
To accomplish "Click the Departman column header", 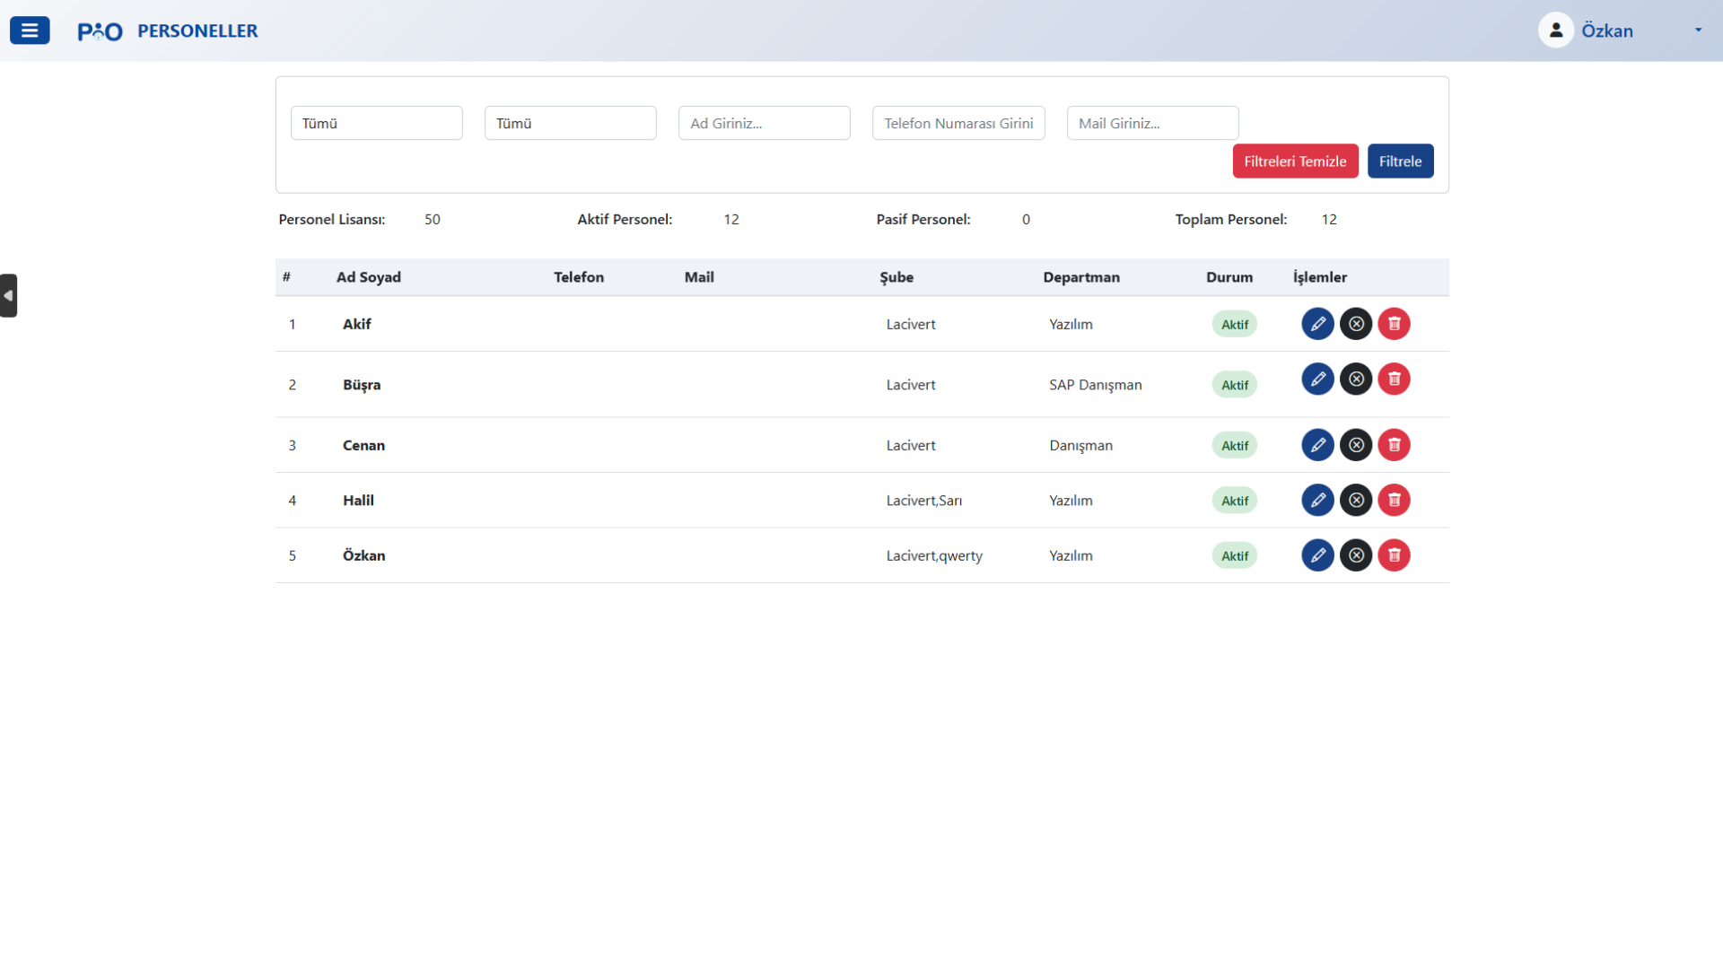I will click(x=1081, y=277).
